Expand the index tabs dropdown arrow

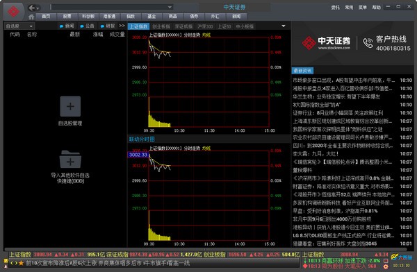(284, 26)
